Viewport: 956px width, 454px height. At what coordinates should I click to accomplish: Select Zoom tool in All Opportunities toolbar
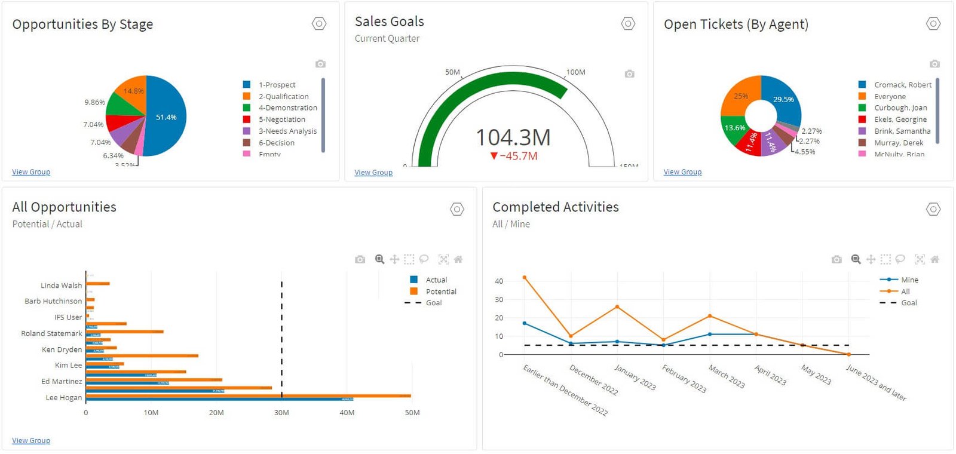(379, 259)
